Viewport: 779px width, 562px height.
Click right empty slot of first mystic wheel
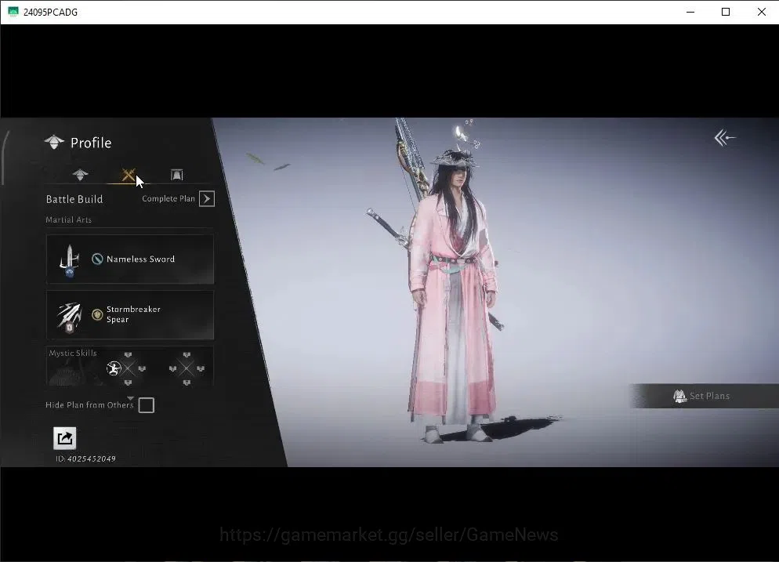click(x=142, y=368)
